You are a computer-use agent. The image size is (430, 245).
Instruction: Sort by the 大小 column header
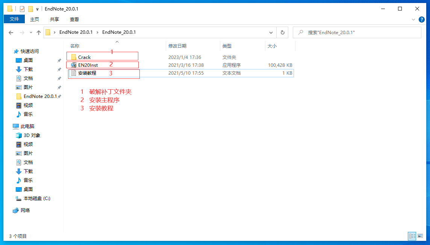(272, 46)
